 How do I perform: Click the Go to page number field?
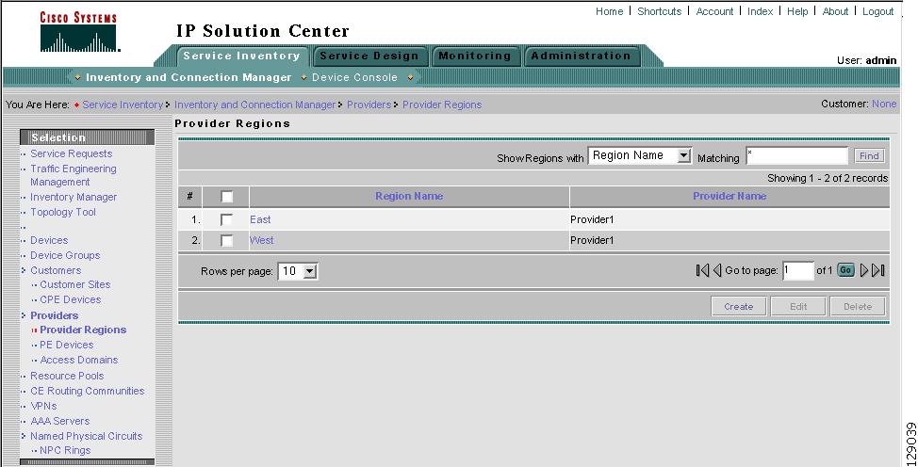pos(798,270)
